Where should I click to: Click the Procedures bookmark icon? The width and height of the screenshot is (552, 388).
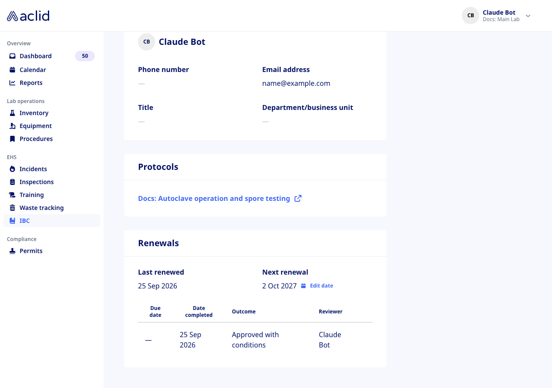click(x=13, y=139)
